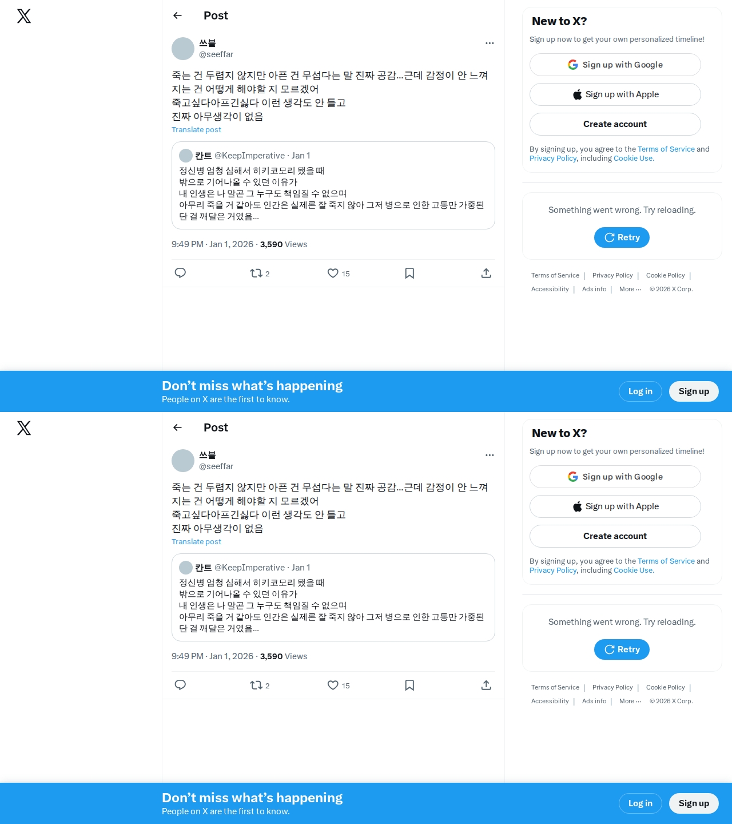Click Log in on the upper blue banner
Viewport: 732px width, 824px height.
click(640, 391)
